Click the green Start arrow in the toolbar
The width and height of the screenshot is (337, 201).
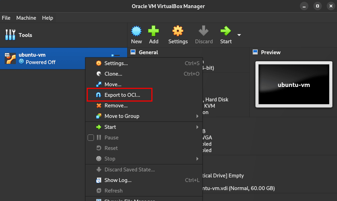(x=226, y=31)
